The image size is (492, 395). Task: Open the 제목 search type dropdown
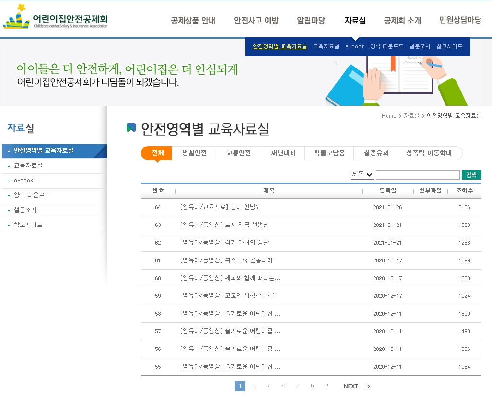(x=362, y=175)
